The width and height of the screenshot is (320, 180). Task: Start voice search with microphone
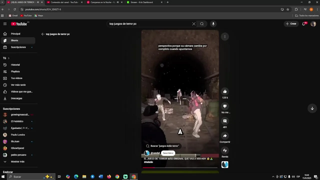(213, 24)
